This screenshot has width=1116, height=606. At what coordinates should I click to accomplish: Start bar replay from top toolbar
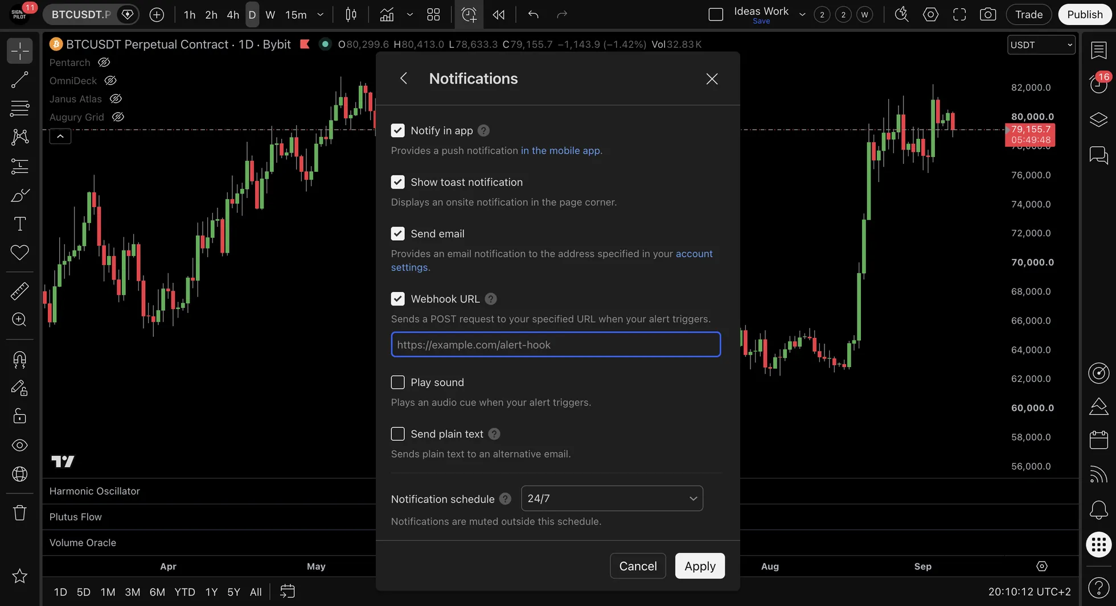499,14
